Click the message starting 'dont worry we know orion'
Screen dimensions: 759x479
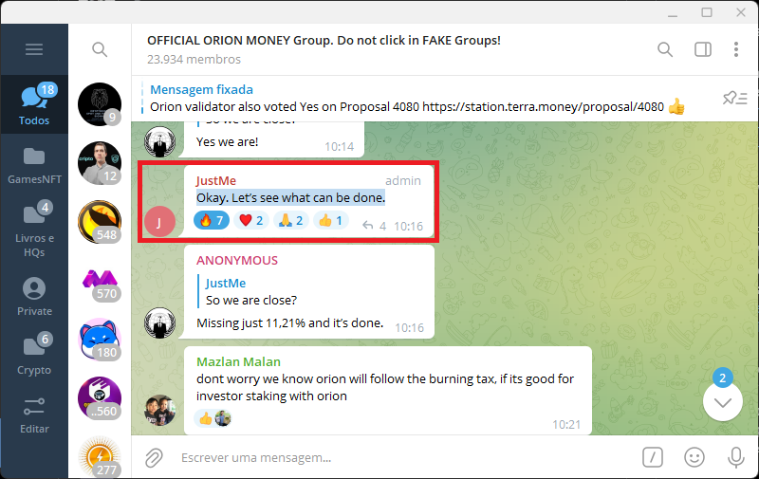(385, 388)
